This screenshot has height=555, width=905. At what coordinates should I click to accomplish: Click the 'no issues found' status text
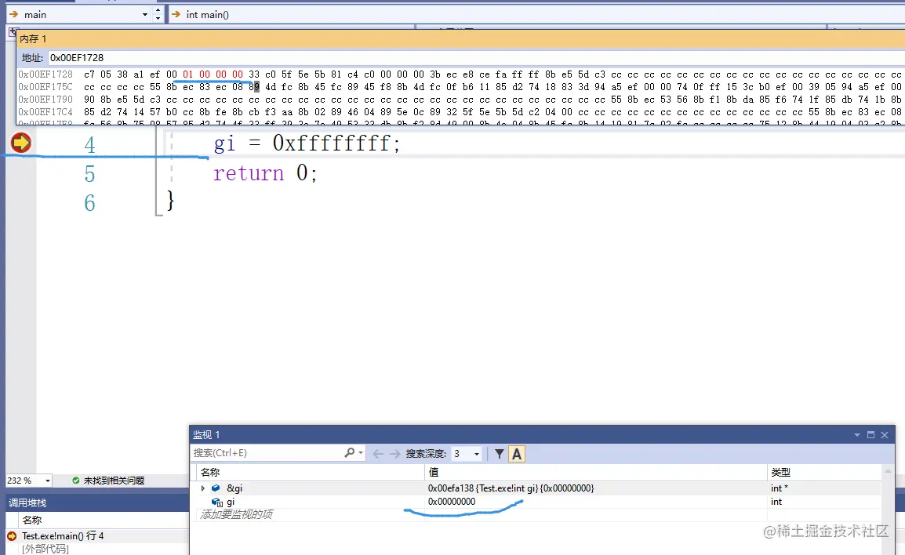pyautogui.click(x=114, y=481)
